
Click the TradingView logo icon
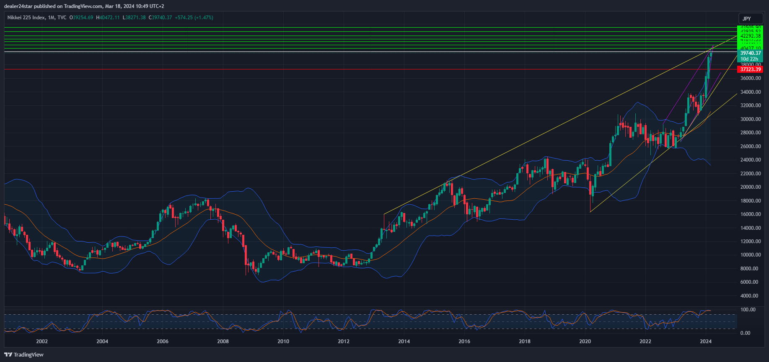click(8, 354)
